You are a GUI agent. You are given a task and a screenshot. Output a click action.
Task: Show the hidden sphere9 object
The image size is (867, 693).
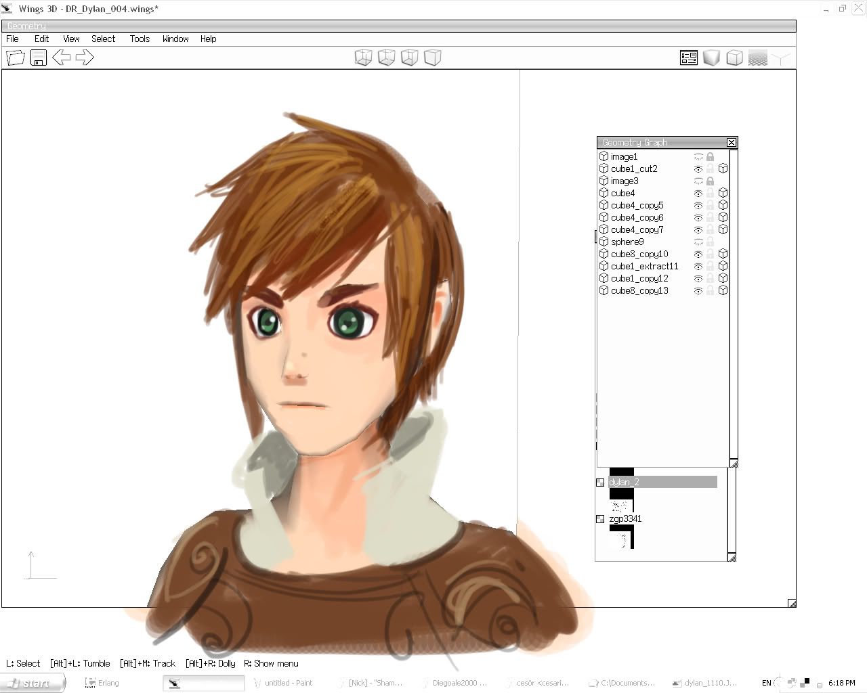coord(698,242)
